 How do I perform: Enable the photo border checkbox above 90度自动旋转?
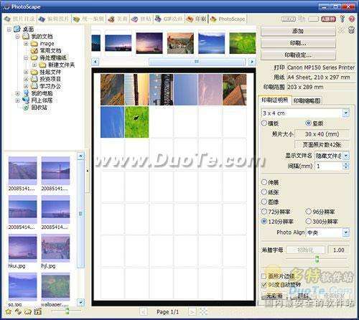click(264, 276)
